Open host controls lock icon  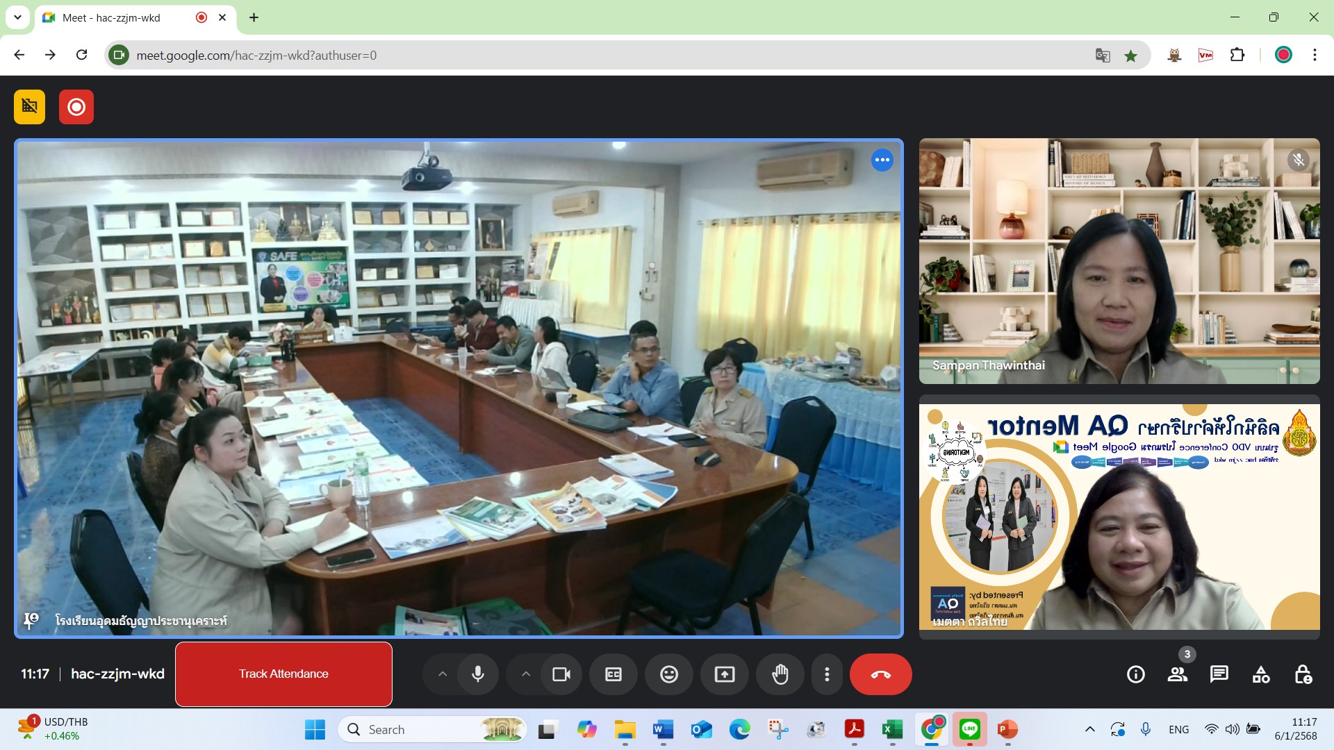(x=1303, y=674)
